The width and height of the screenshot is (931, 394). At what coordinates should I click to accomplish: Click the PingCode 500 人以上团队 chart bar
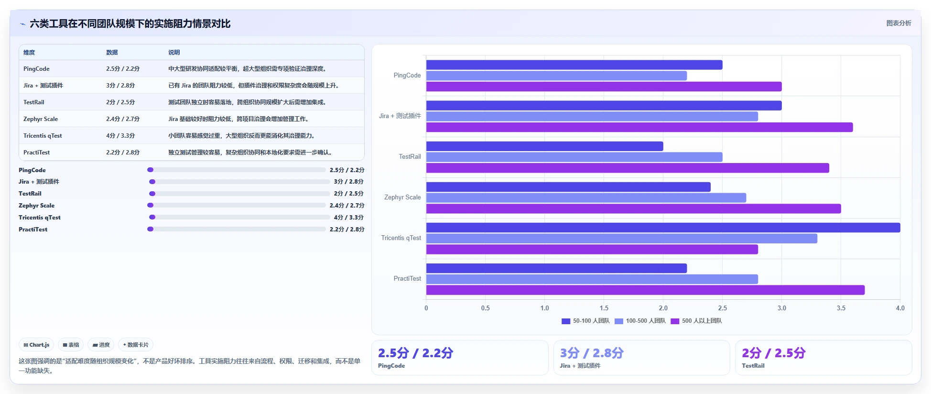[x=604, y=87]
